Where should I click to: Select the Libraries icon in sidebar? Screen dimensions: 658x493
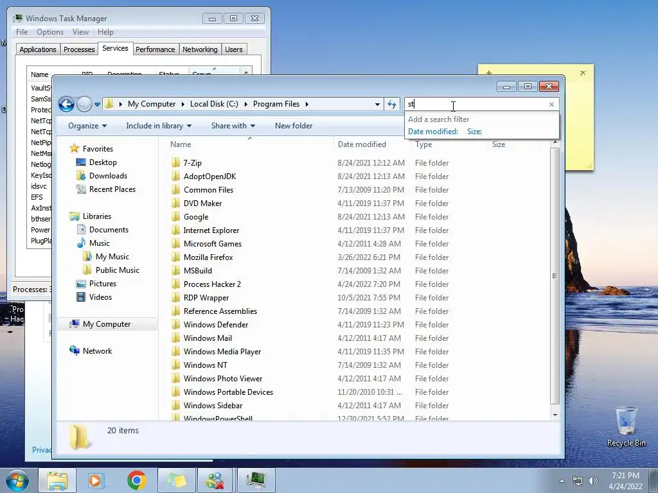click(75, 216)
